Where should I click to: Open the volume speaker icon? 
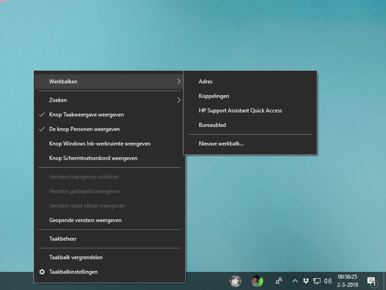point(328,281)
